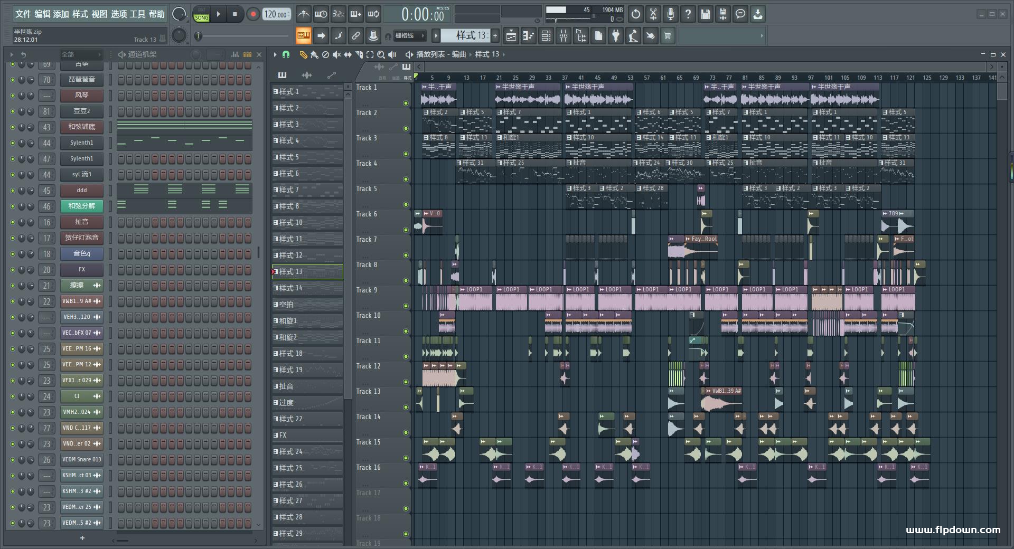Arm the red Record button
1014x549 pixels.
point(253,14)
